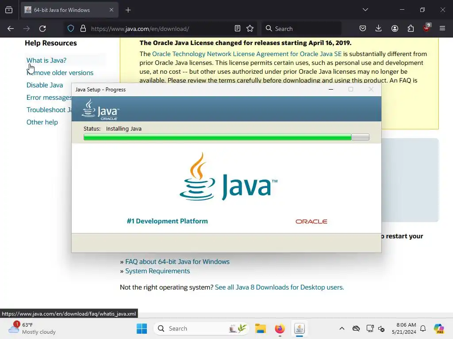The height and width of the screenshot is (339, 453).
Task: Click the browser Search box
Action: pos(301,29)
